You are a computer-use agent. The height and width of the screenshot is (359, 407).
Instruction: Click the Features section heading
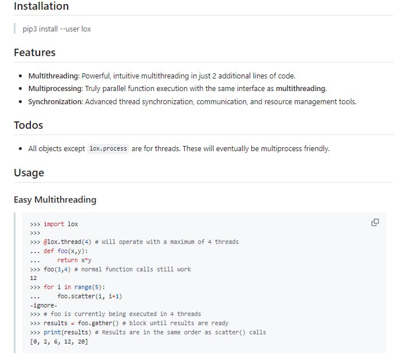pos(35,53)
